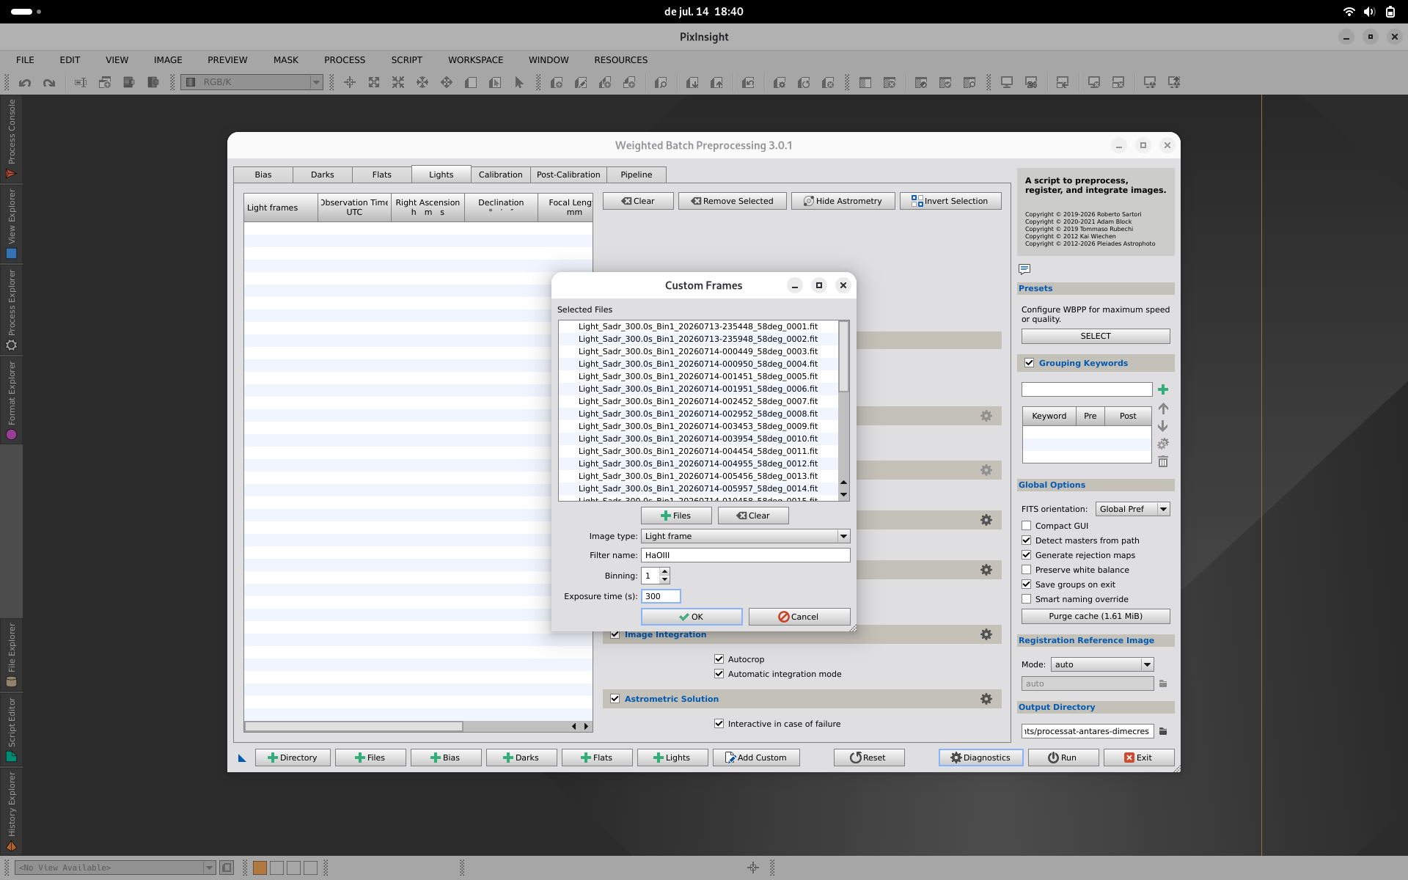Image resolution: width=1408 pixels, height=880 pixels.
Task: Open Image Integration settings gear
Action: click(x=986, y=634)
